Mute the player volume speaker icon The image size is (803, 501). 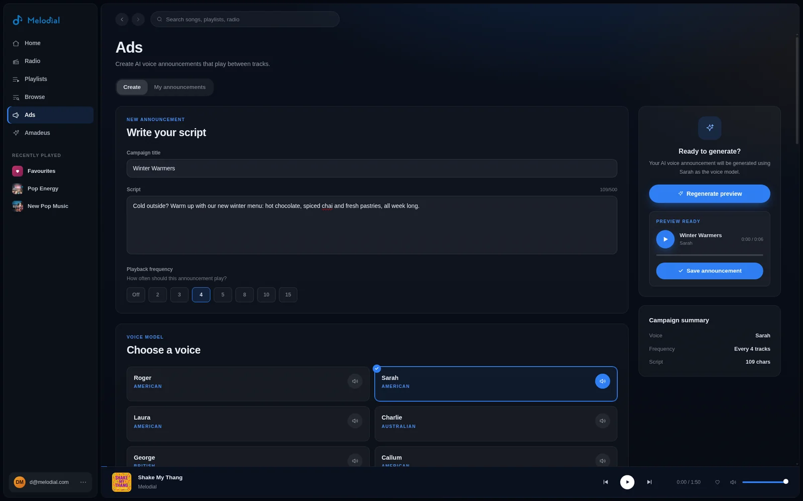point(733,482)
